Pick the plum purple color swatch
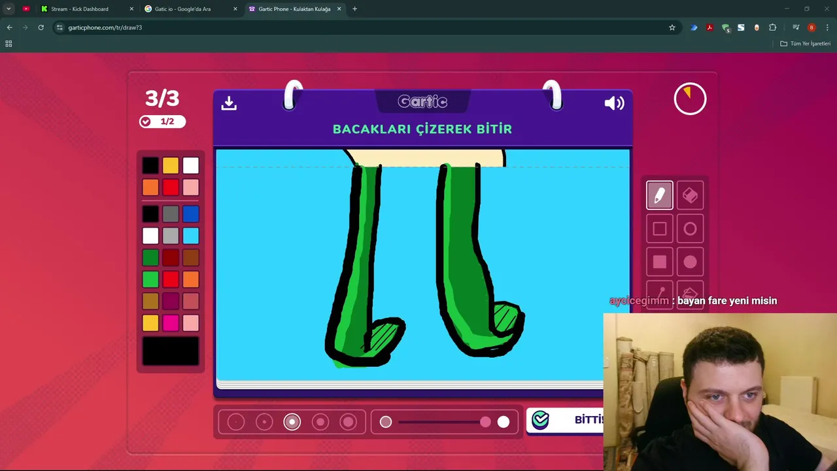This screenshot has height=471, width=837. pos(170,301)
